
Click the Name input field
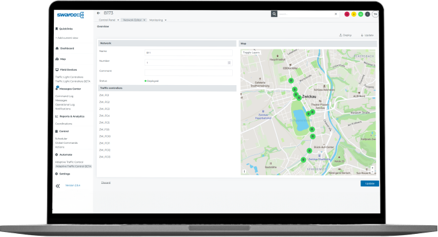pos(188,53)
